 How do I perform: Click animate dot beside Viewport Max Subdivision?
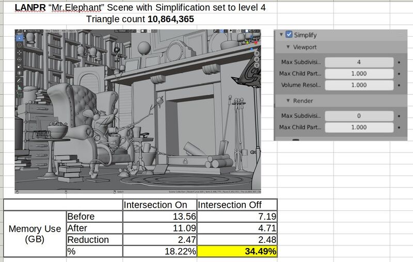(399, 62)
